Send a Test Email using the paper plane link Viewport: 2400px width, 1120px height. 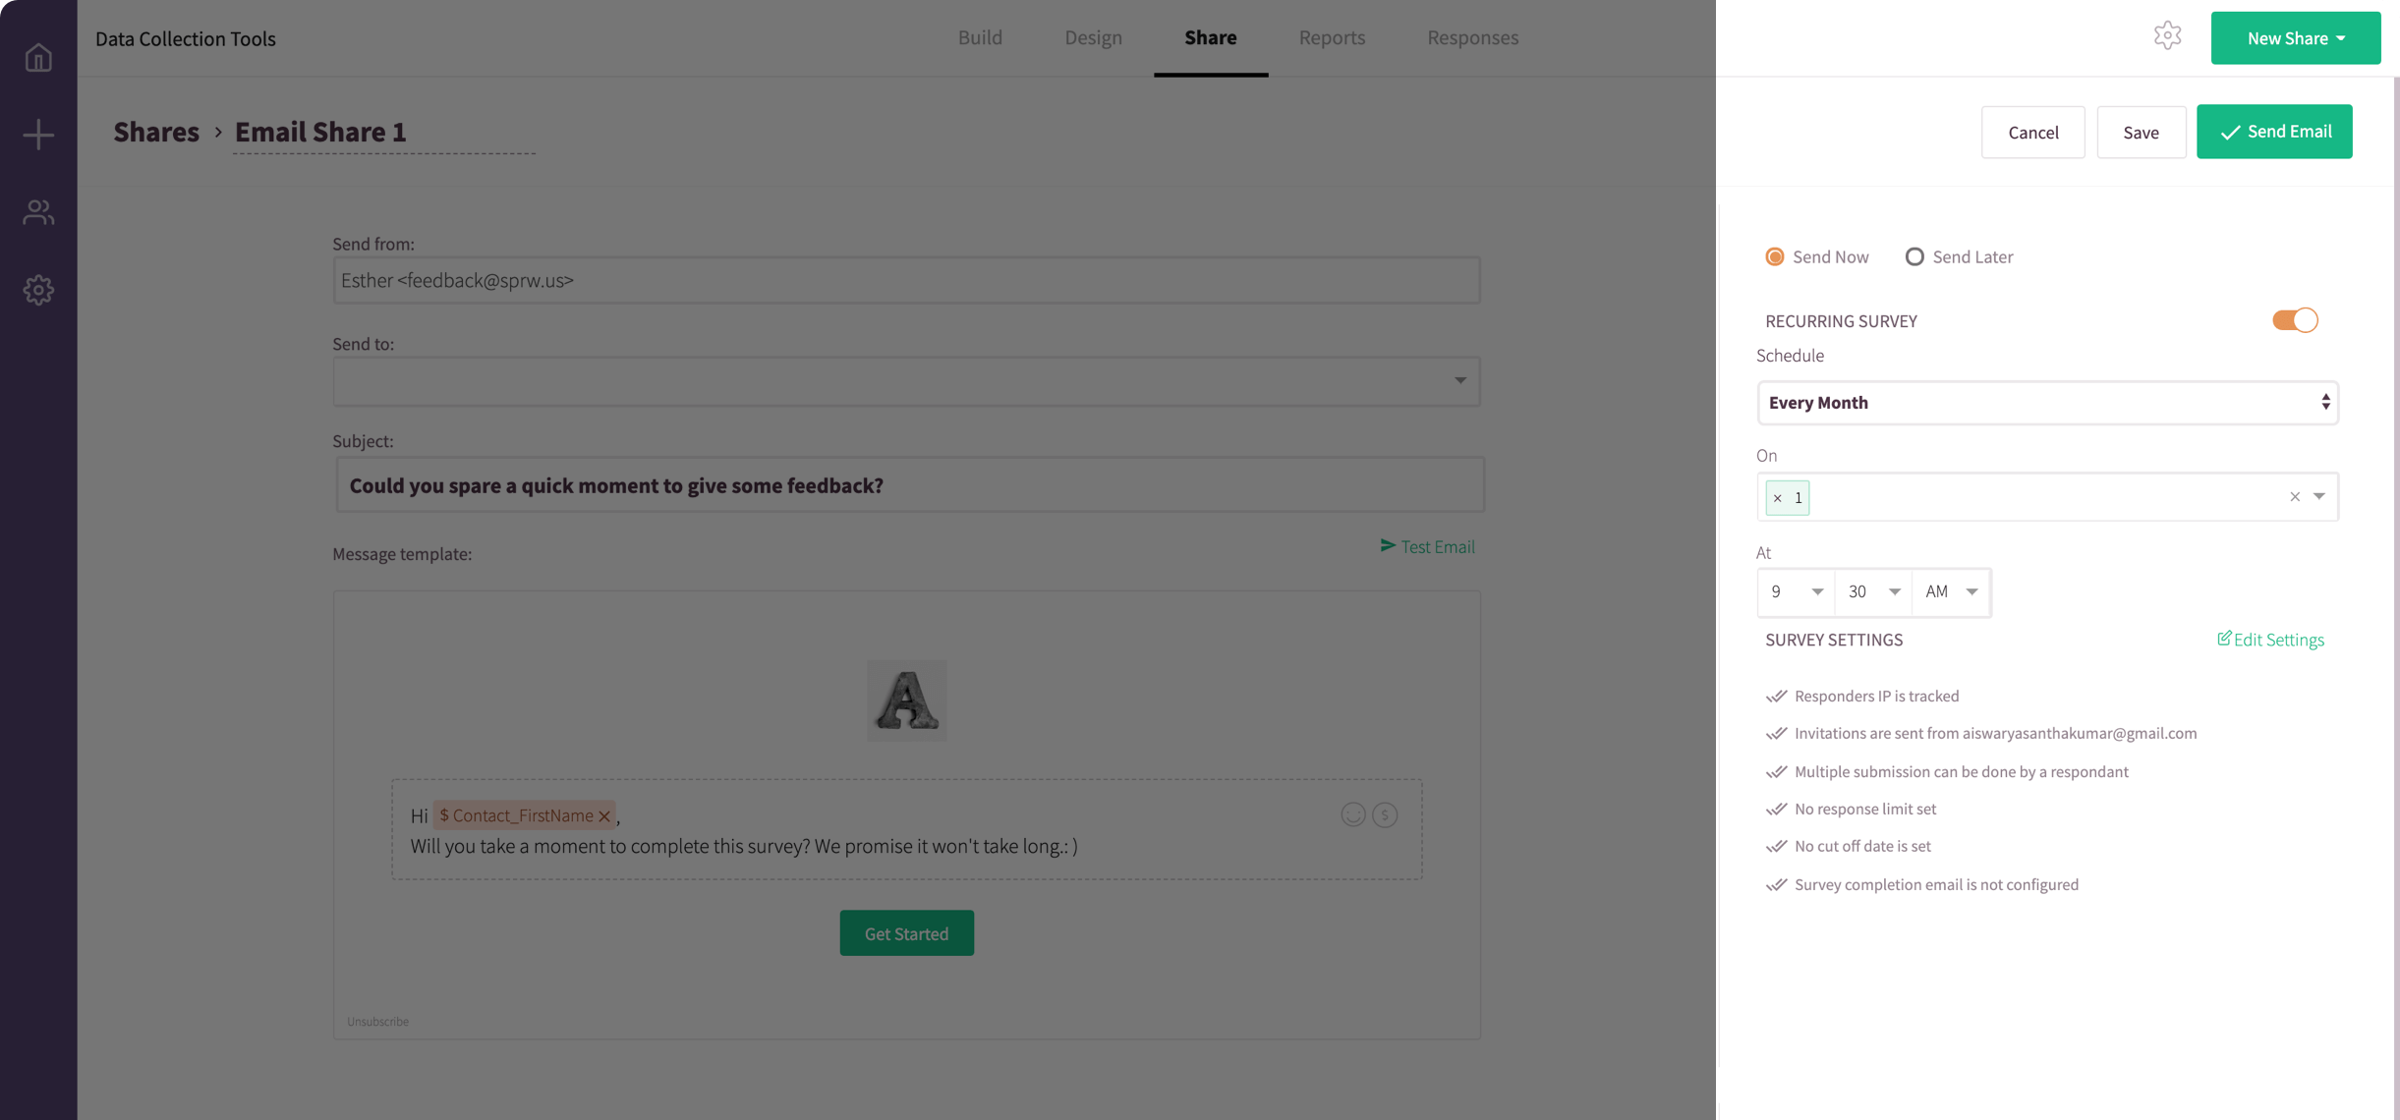pyautogui.click(x=1427, y=546)
